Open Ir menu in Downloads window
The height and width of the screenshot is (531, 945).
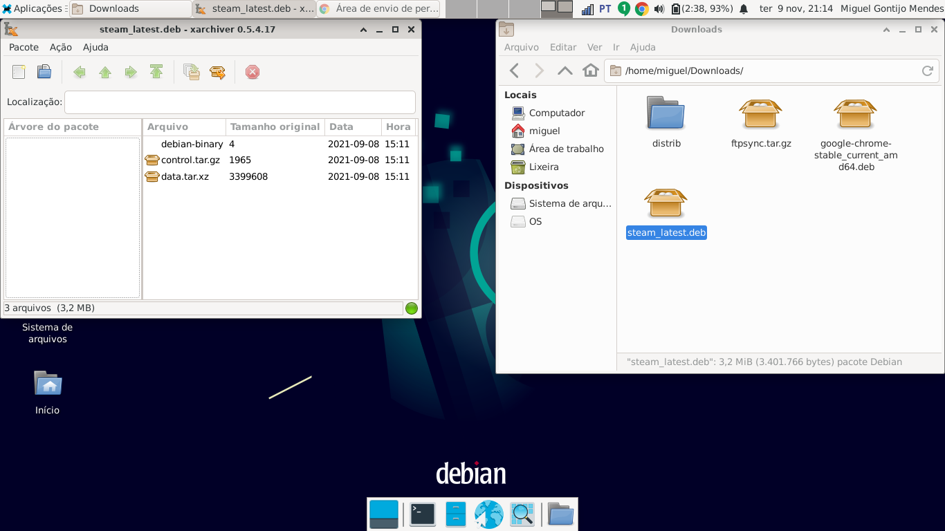coord(616,47)
